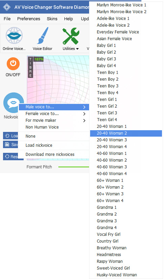The height and width of the screenshot is (279, 164).
Task: Choose Raspy Woman voice
Action: (126, 261)
